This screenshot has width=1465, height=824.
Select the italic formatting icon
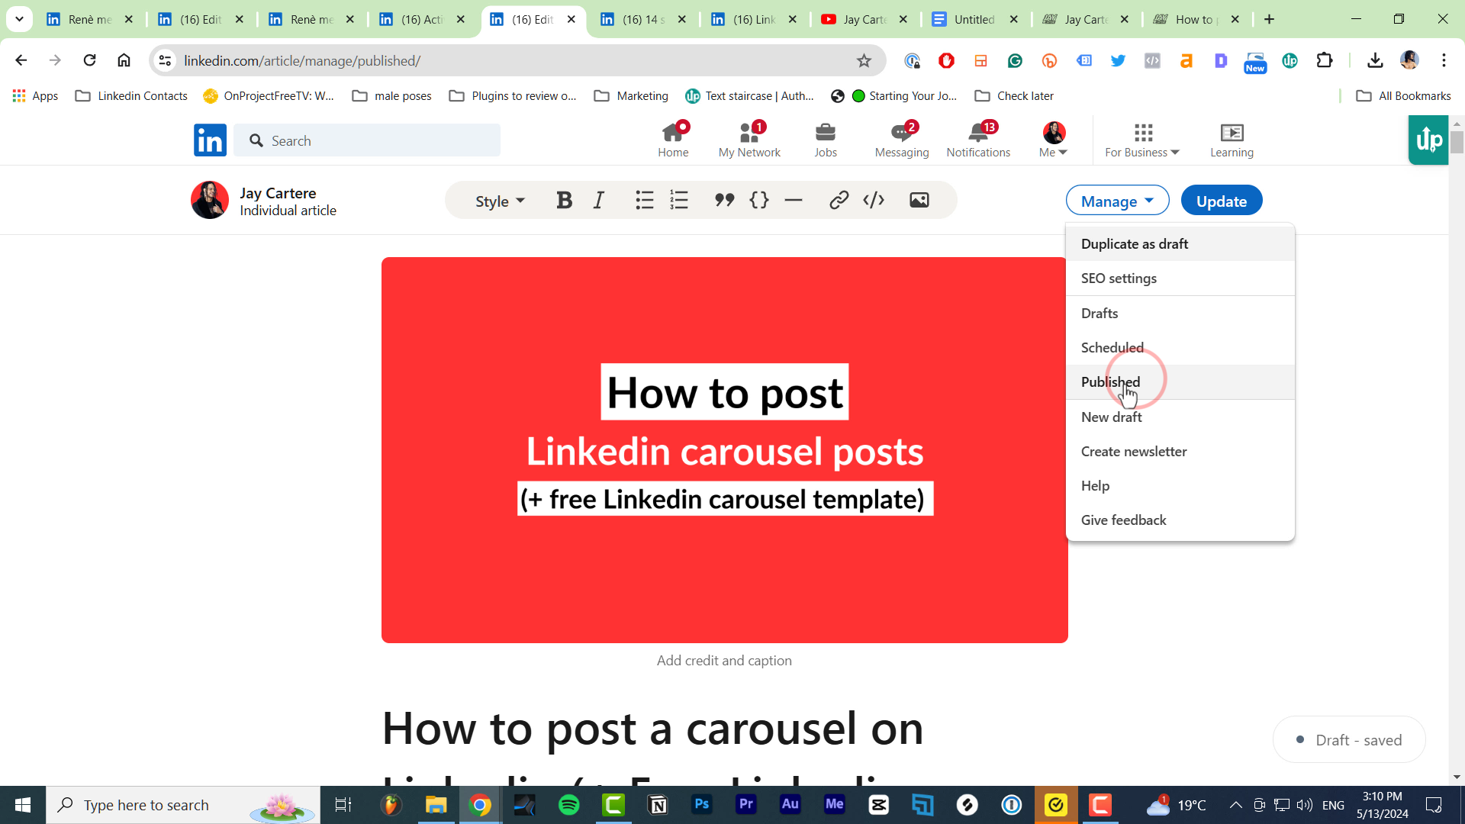[x=599, y=200]
